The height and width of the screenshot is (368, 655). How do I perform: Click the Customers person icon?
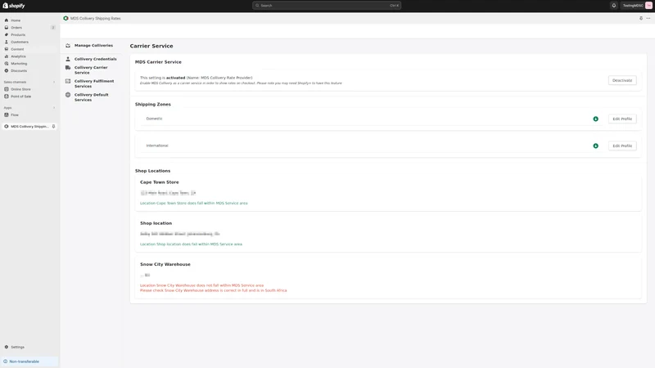point(7,42)
